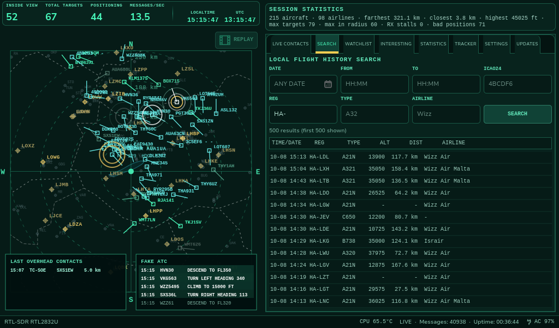The height and width of the screenshot is (328, 559).
Task: Select aircraft marker KLM1375 on radar
Action: pos(124,82)
